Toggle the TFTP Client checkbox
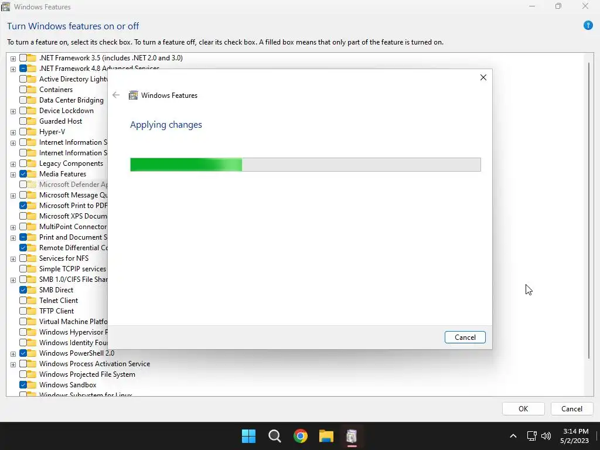 [x=23, y=311]
